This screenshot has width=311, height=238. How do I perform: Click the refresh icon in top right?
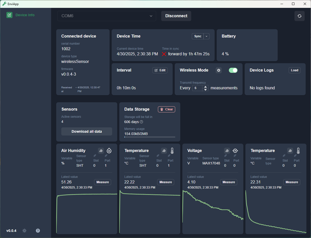point(299,16)
